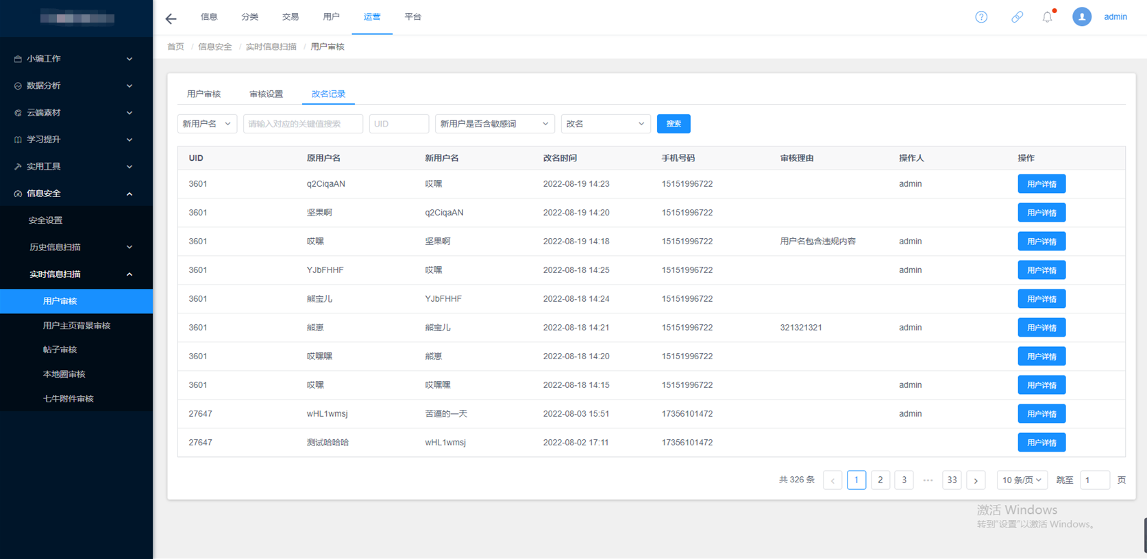Focus the keyword search input field
The width and height of the screenshot is (1147, 559).
click(303, 124)
